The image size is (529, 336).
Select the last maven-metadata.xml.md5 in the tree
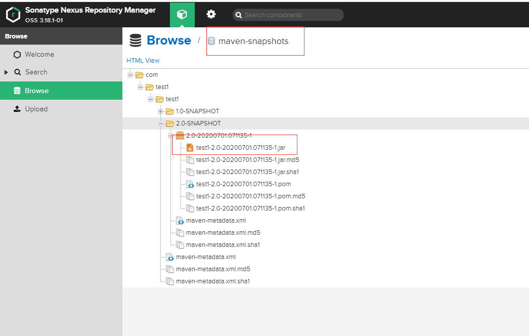pos(213,269)
